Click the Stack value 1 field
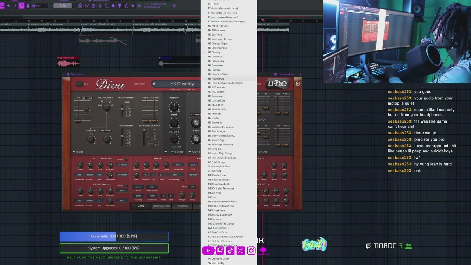The width and height of the screenshot is (471, 265). pos(171,196)
